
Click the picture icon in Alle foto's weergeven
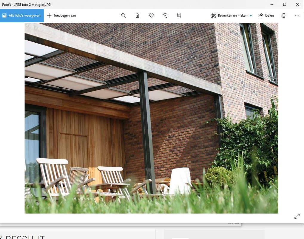coord(4,16)
